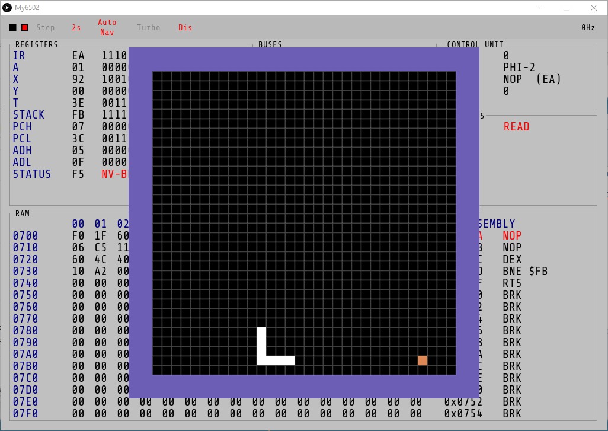This screenshot has width=608, height=431.
Task: Toggle Auto Nav mode
Action: [107, 27]
